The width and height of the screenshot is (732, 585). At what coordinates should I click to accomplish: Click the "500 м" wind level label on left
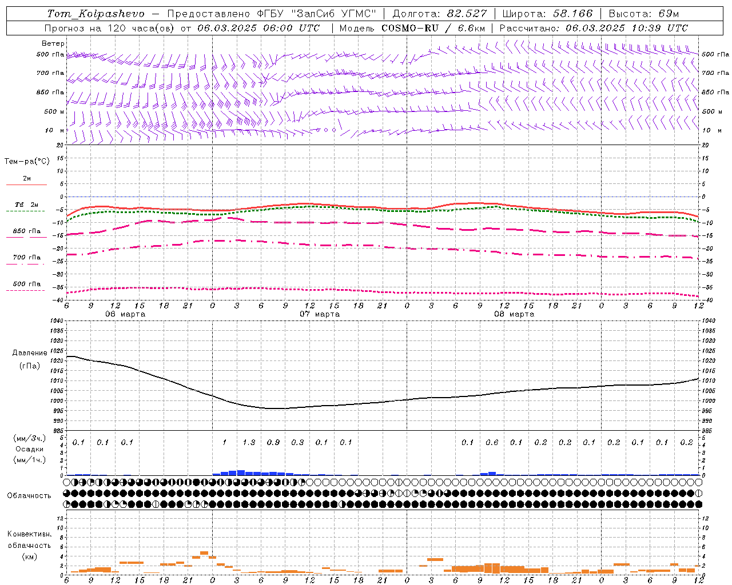pyautogui.click(x=54, y=111)
